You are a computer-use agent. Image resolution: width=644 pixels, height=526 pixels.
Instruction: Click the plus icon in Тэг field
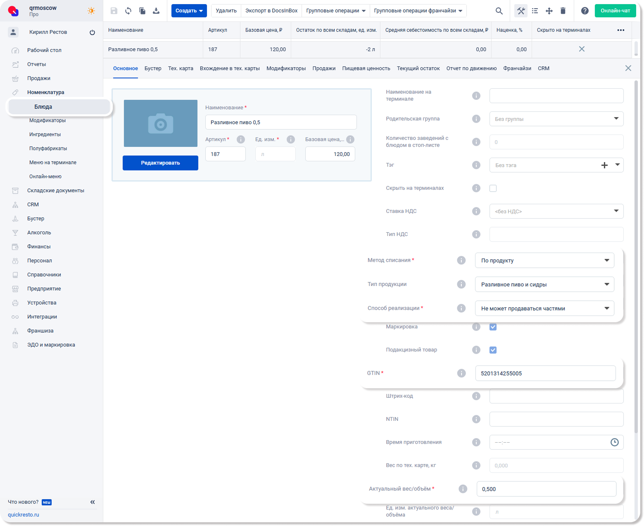(604, 165)
